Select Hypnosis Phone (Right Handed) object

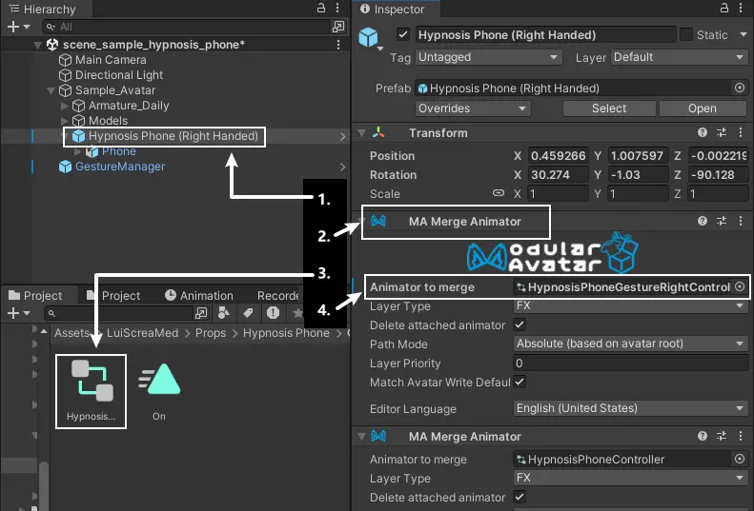coord(173,136)
